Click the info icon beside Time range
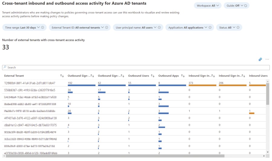 pos(43,27)
